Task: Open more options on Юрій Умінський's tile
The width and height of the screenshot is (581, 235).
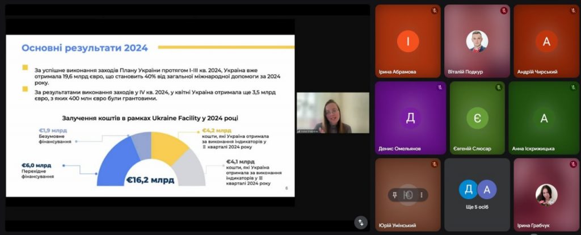Action: coord(422,195)
